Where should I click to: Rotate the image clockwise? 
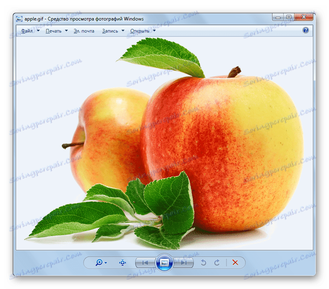(217, 262)
